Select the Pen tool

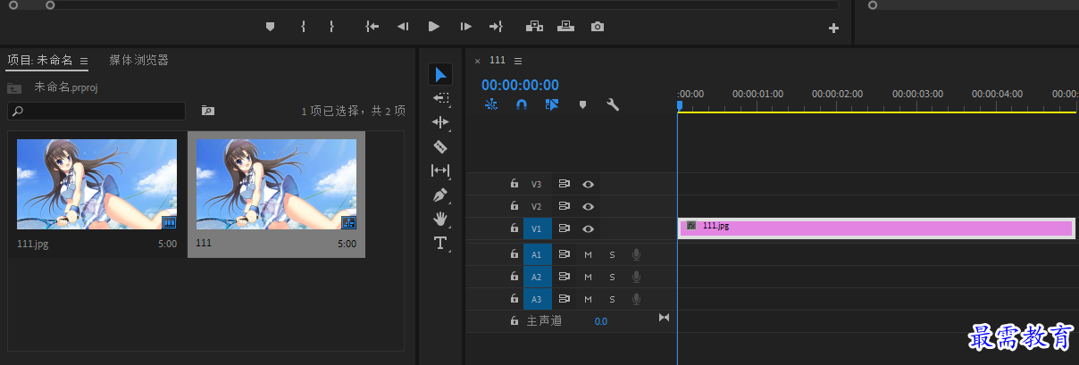[x=440, y=195]
